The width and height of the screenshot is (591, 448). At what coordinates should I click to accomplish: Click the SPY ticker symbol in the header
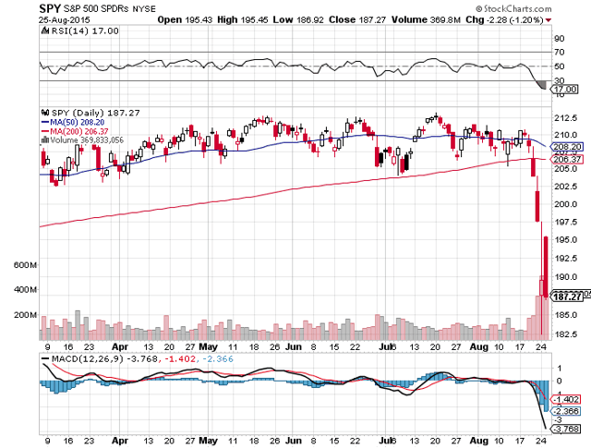(x=50, y=8)
